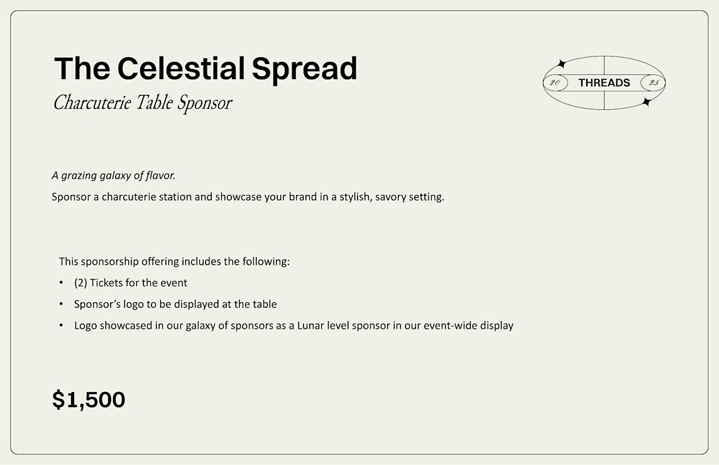Viewport: 719px width, 465px height.
Task: Click the Lunar level sponsor bullet text
Action: pyautogui.click(x=294, y=325)
